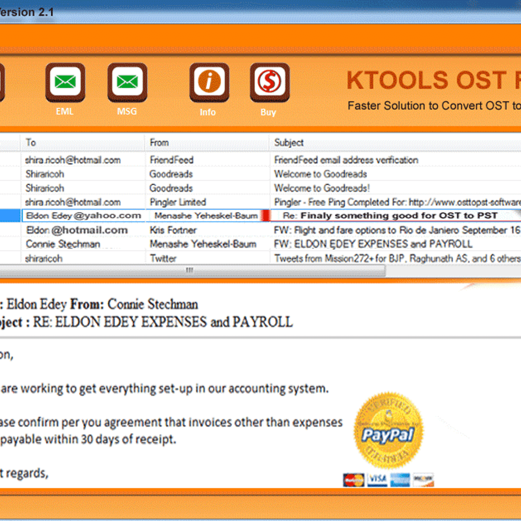Sort emails by the Subject column

289,142
